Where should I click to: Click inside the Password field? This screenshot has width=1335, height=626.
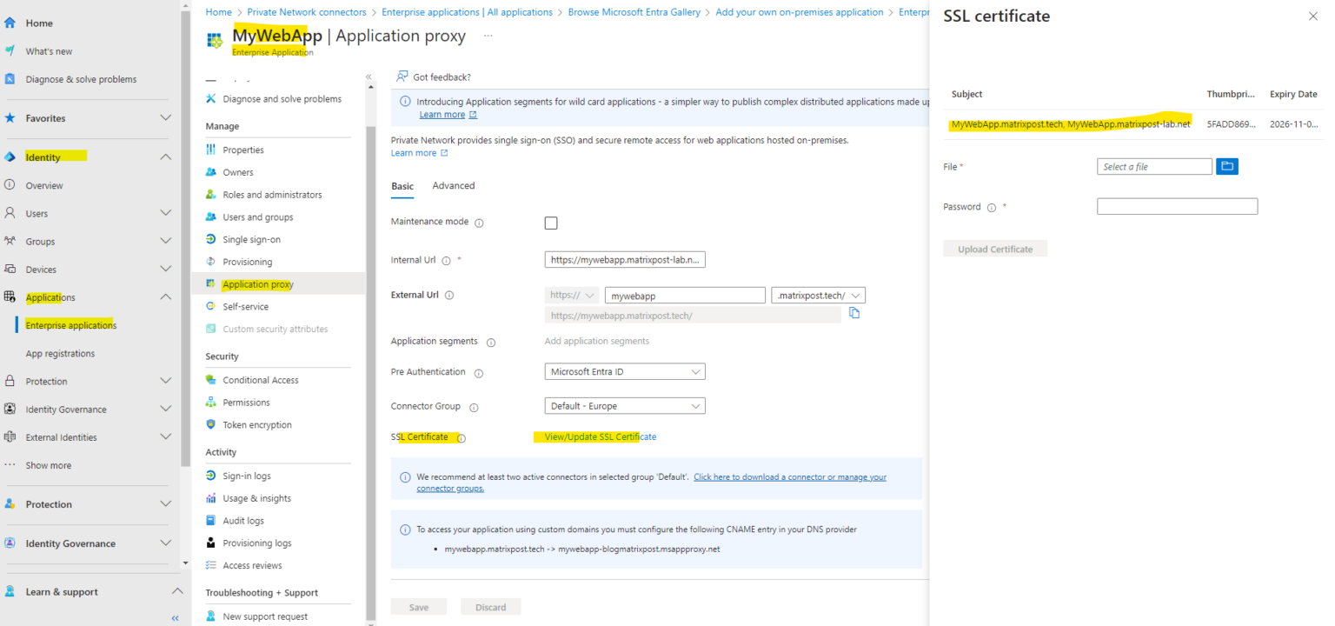tap(1176, 206)
